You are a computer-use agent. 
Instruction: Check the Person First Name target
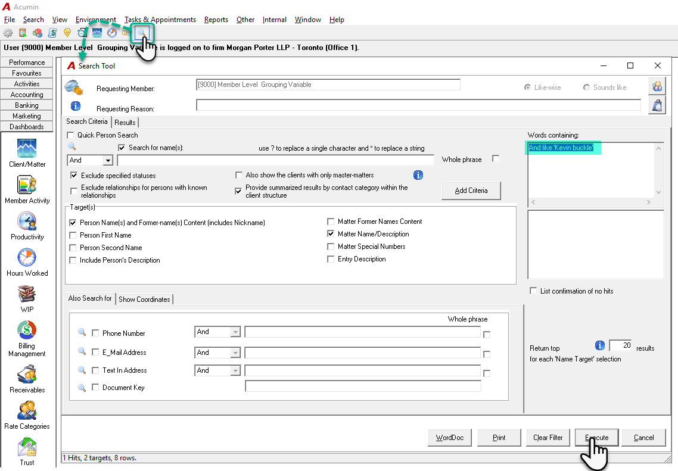point(73,235)
